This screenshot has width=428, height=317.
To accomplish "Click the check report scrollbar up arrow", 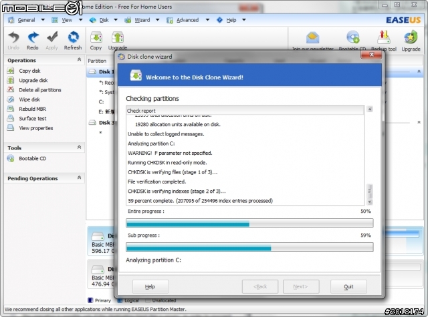I will [x=370, y=109].
